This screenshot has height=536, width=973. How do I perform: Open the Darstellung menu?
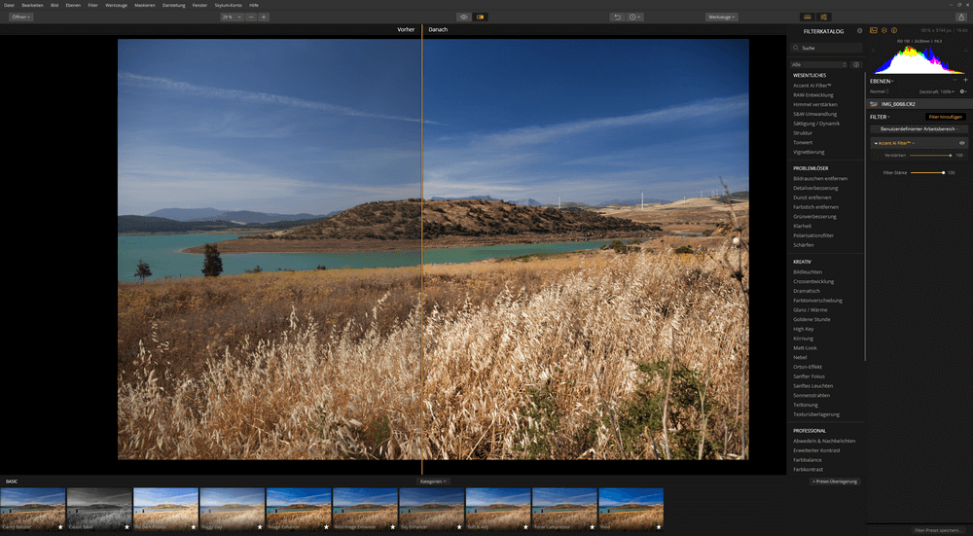[174, 5]
